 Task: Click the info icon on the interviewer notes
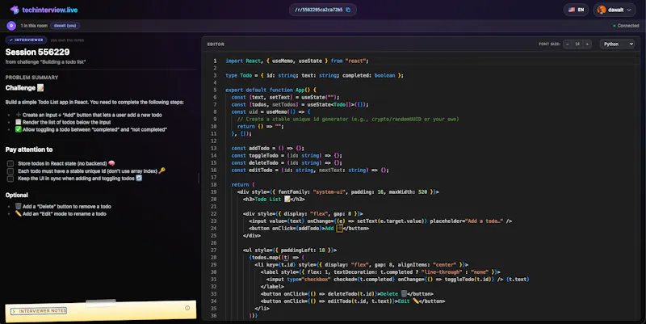tap(187, 308)
